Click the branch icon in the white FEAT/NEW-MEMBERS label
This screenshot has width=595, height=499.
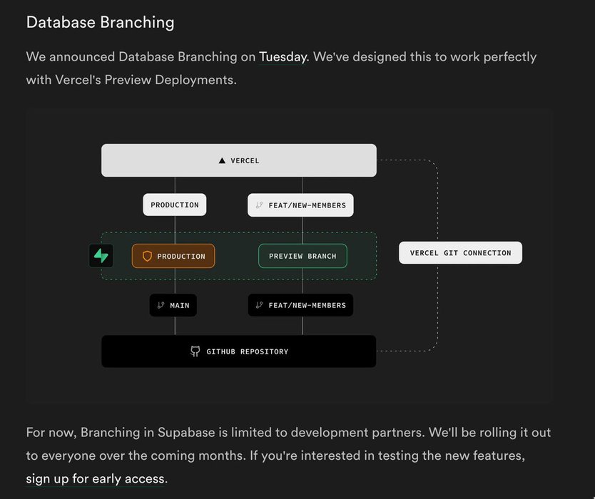click(259, 205)
